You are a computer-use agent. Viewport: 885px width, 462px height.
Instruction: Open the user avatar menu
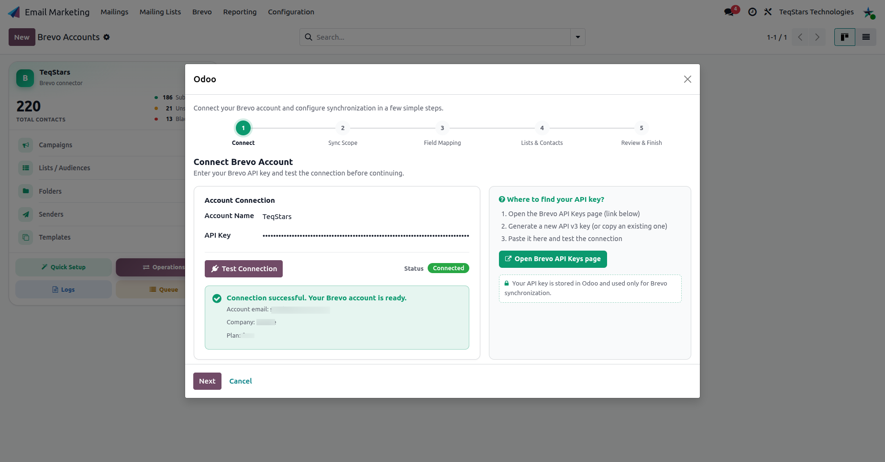(x=869, y=12)
